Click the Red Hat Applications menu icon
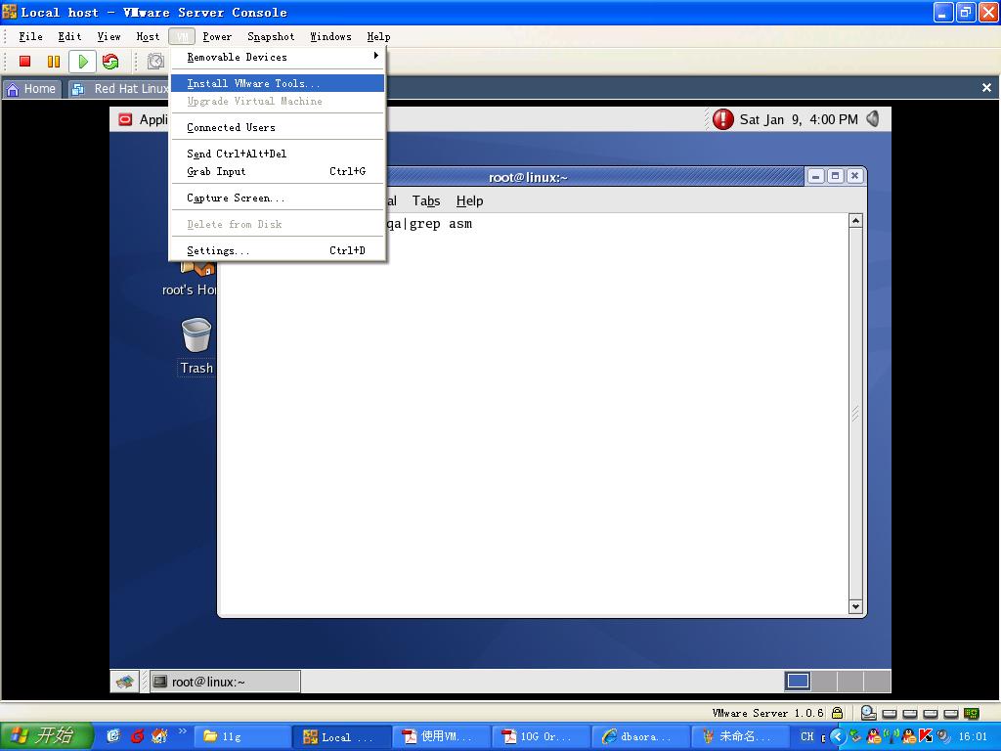 tap(125, 119)
